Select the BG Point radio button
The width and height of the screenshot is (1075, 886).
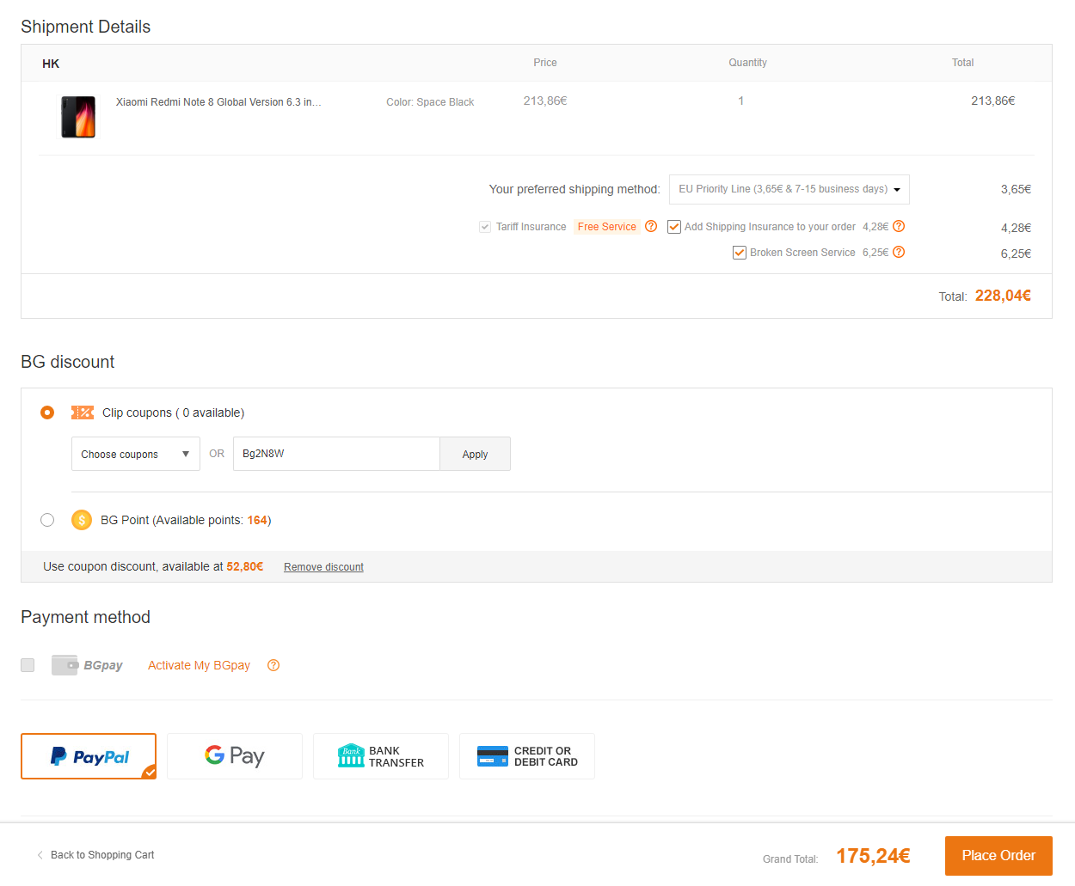click(x=47, y=520)
